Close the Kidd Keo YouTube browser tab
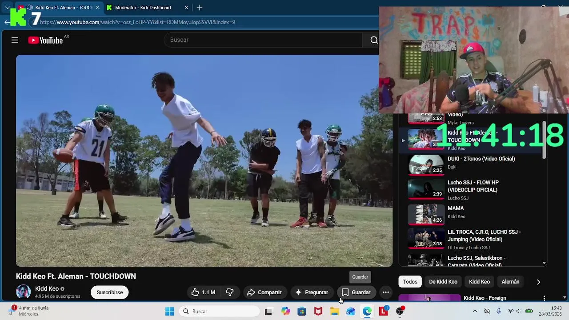The image size is (569, 320). pos(98,8)
